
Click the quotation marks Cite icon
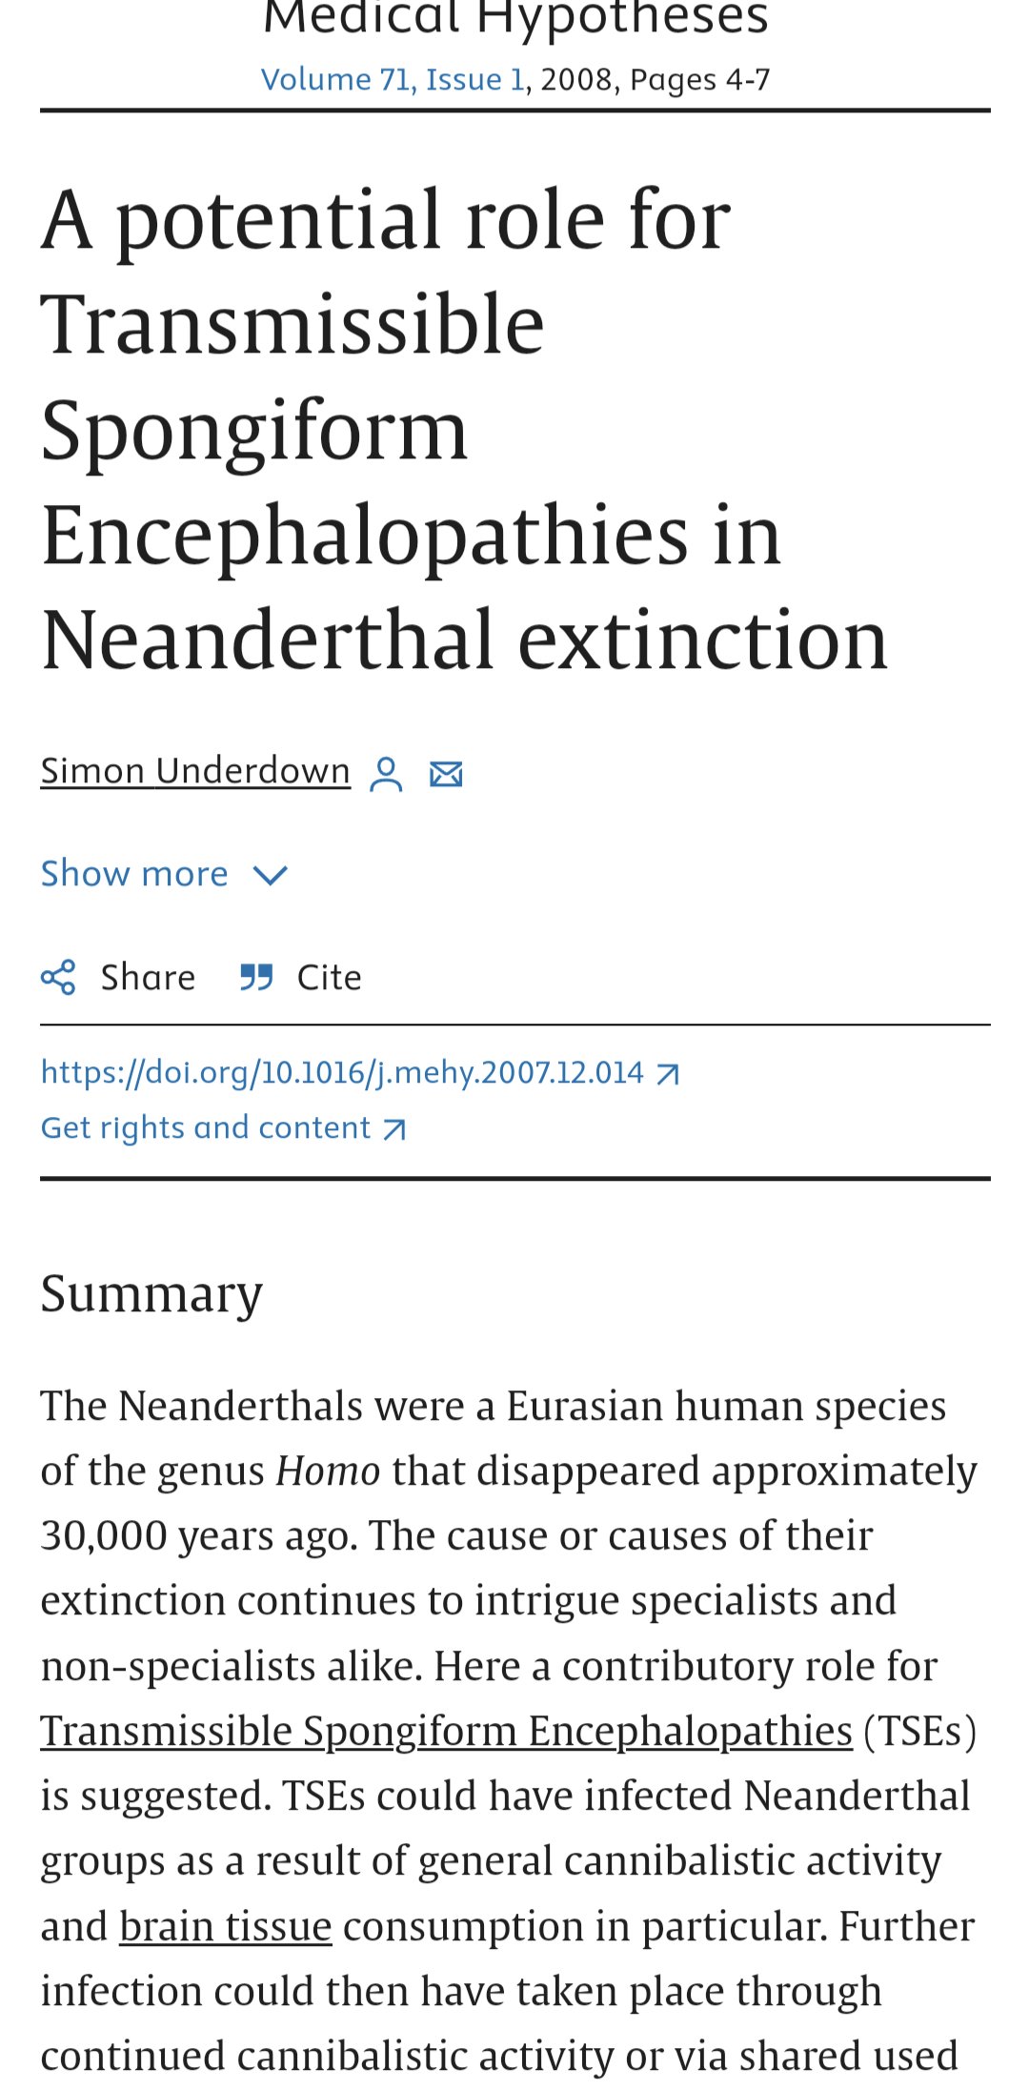click(256, 978)
